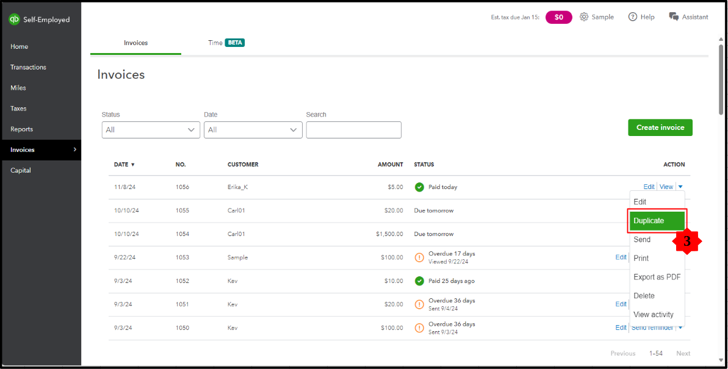This screenshot has height=369, width=728.
Task: Click the overdue warning icon for invoice 1051
Action: coord(419,304)
